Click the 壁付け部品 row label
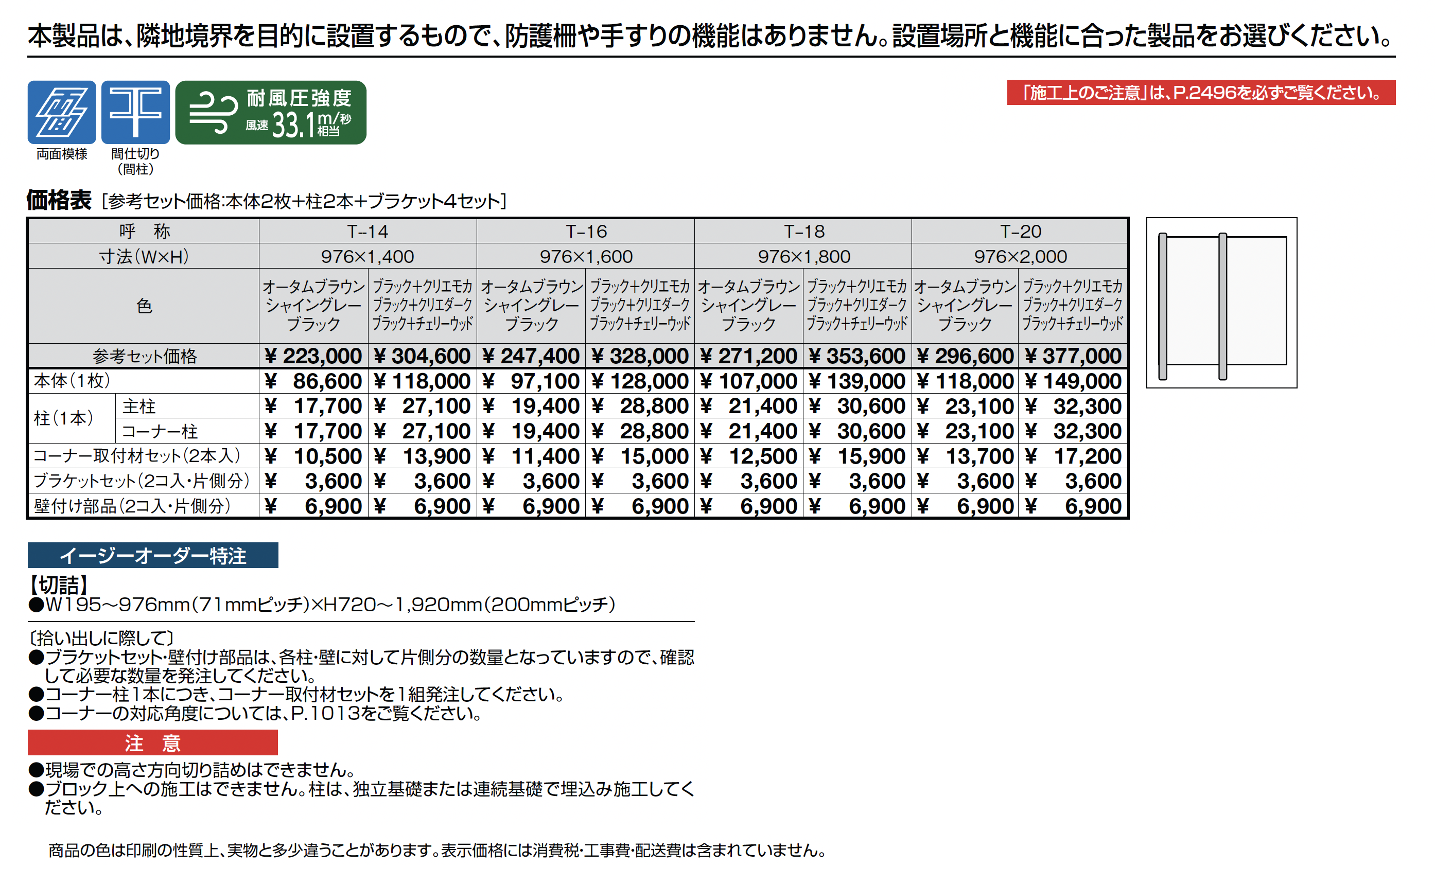 [x=132, y=506]
